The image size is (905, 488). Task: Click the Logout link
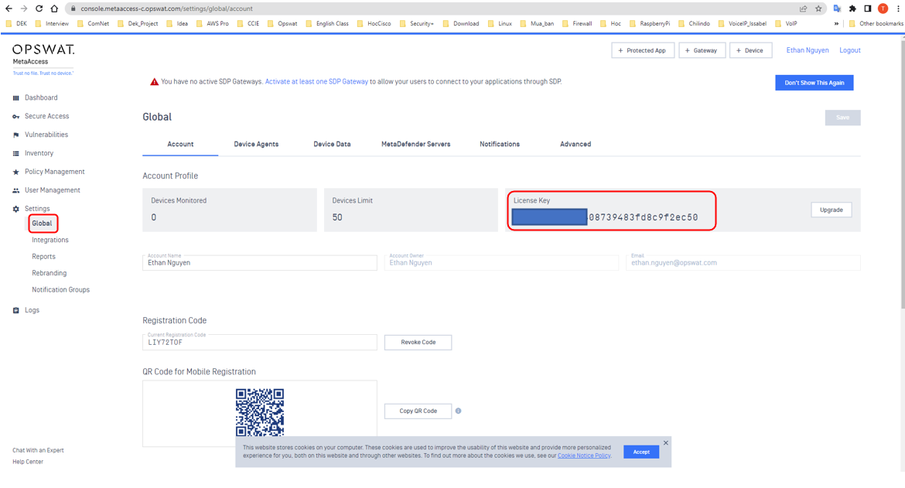[x=849, y=50]
